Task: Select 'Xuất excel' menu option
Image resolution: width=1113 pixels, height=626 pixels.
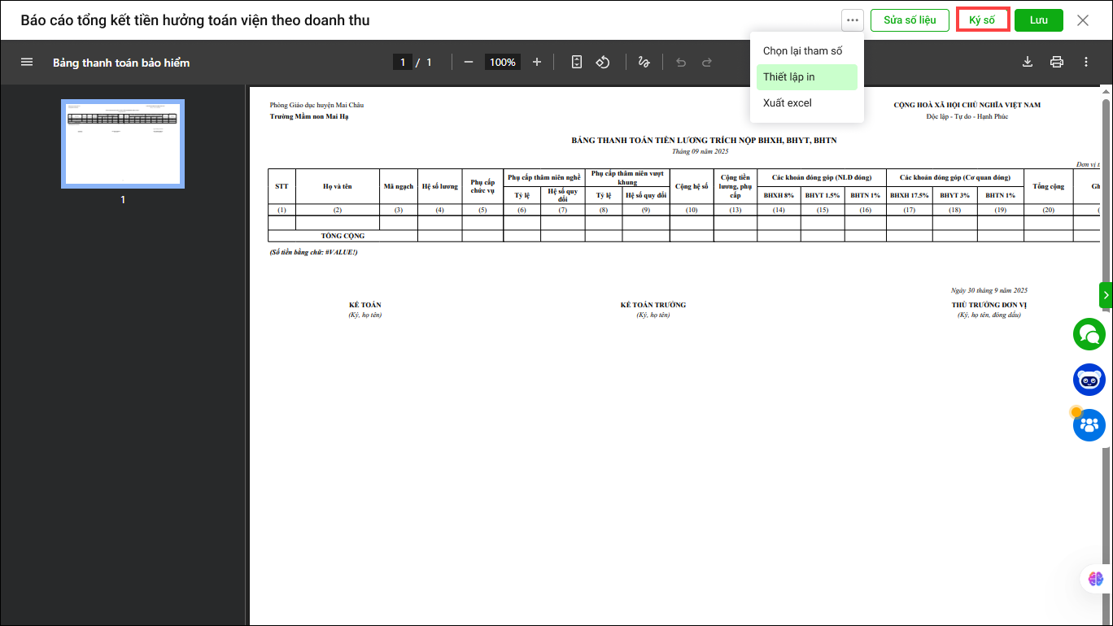Action: pos(788,103)
